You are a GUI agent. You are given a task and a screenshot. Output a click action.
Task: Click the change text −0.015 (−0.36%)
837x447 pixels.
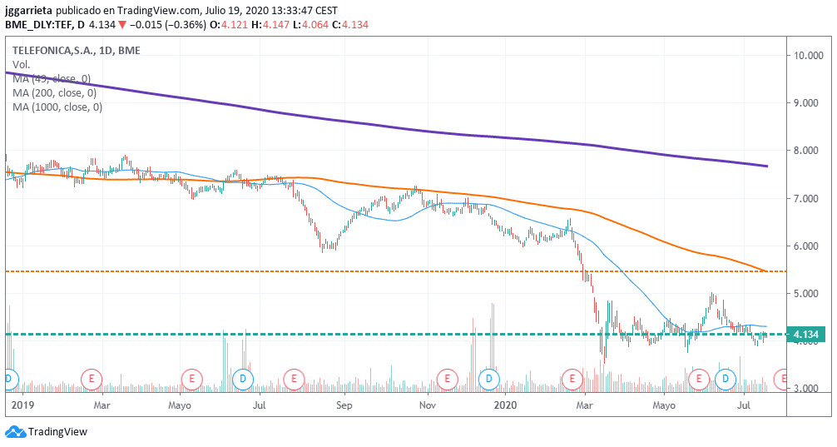point(167,25)
